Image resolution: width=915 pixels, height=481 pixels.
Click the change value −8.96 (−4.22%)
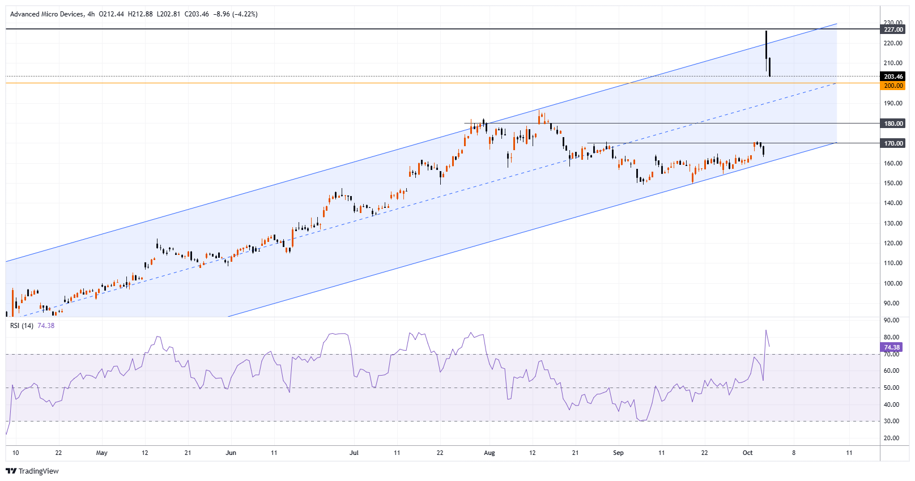(235, 14)
